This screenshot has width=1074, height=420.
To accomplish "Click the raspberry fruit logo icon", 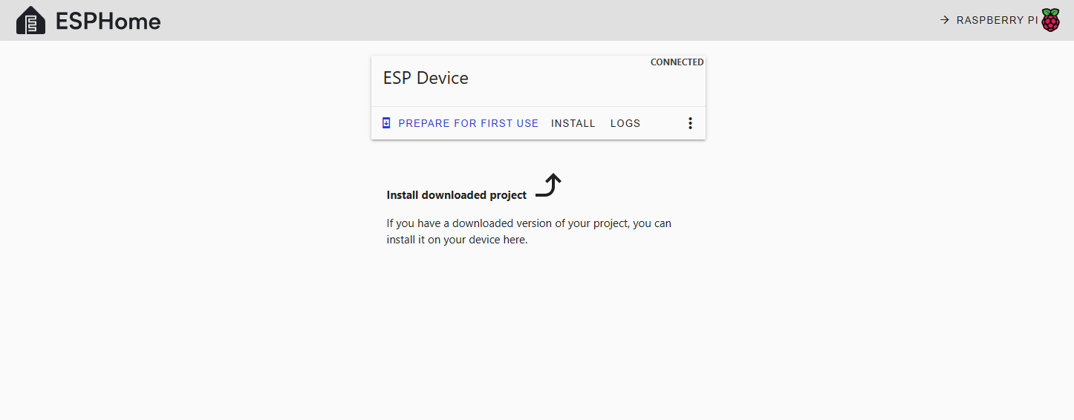I will (x=1050, y=20).
